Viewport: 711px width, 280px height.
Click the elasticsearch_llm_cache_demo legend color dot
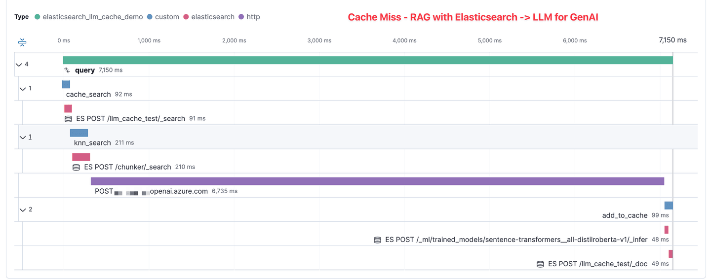(x=38, y=17)
